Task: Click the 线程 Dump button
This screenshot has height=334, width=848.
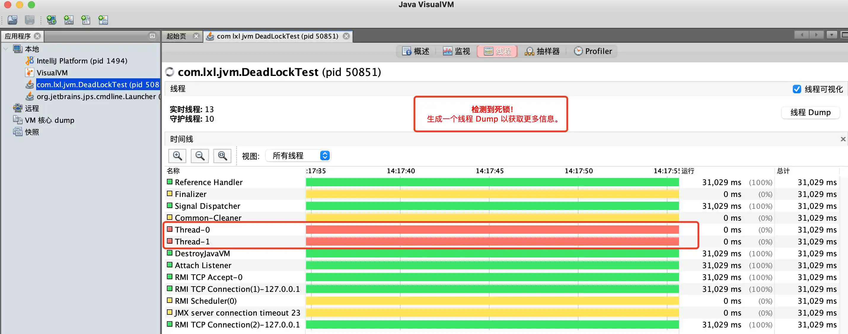Action: click(810, 112)
